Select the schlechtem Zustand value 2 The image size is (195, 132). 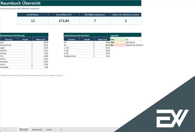(x=126, y=21)
